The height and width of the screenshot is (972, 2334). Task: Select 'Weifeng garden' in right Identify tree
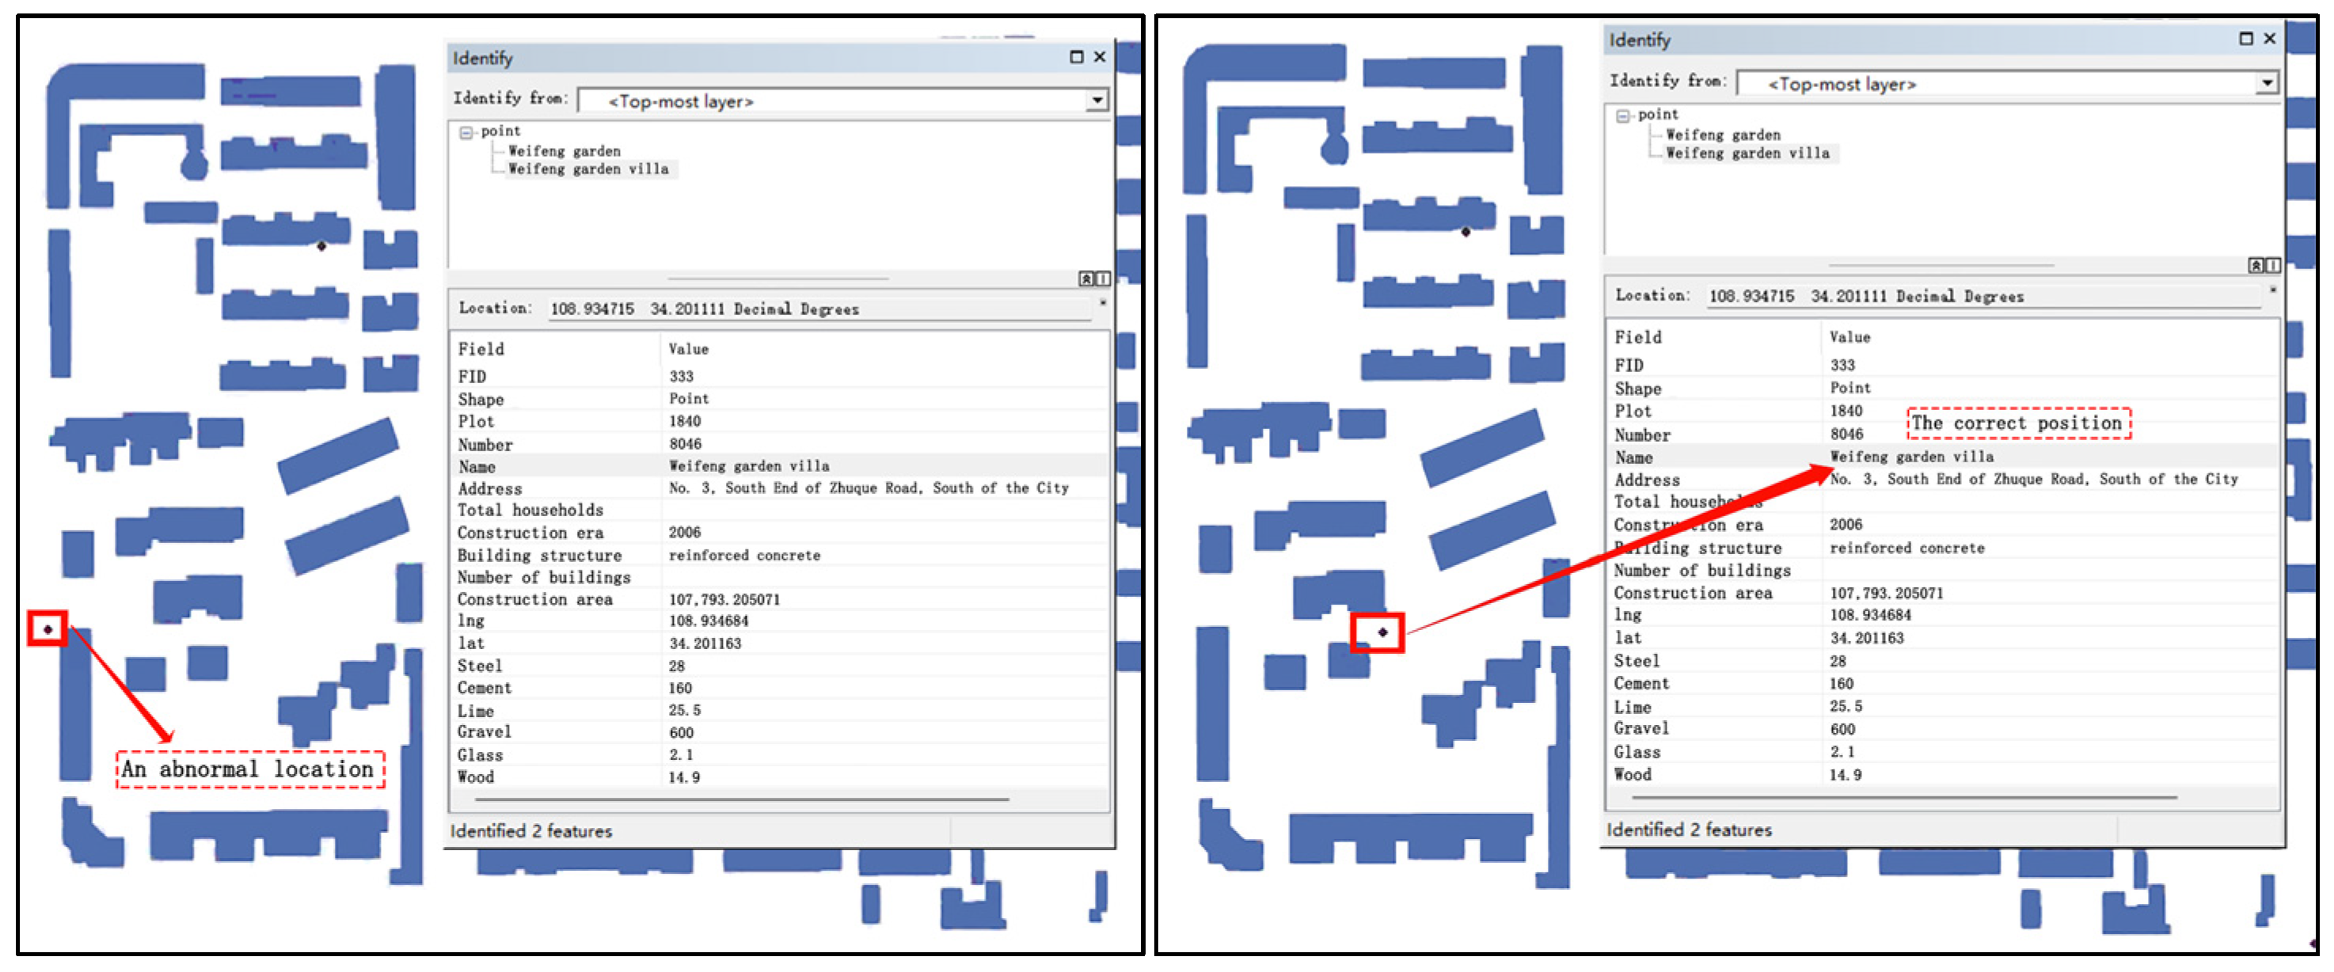(x=1723, y=135)
